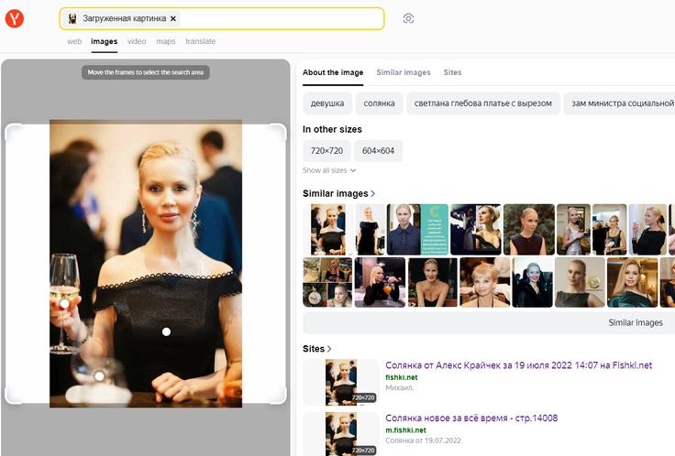Select the images tab
The image size is (675, 456).
105,41
